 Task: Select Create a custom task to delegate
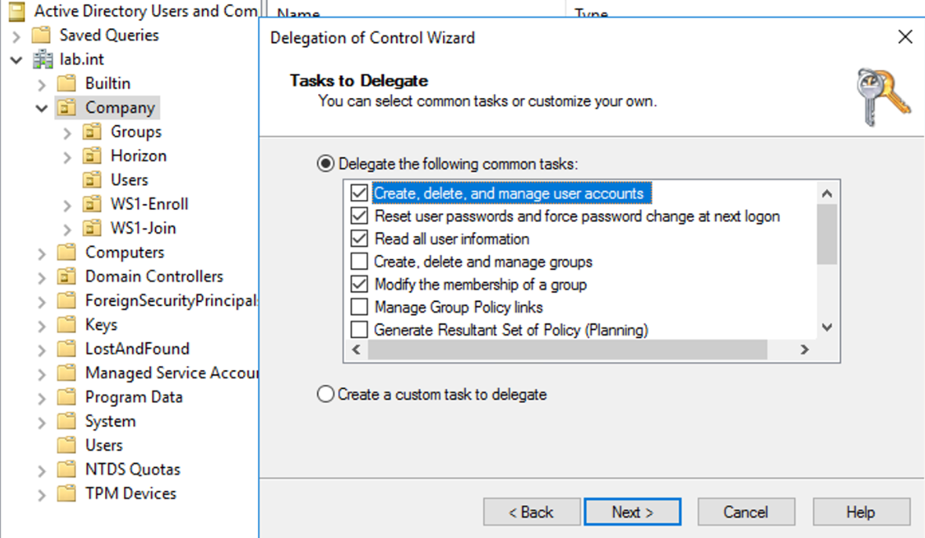point(325,394)
